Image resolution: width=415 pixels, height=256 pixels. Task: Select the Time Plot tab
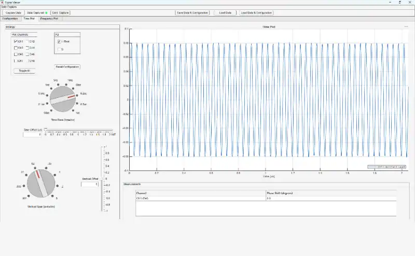29,19
